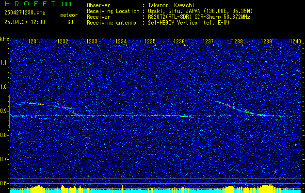
Task: Click the faint echo near 1236
Action: pyautogui.click(x=186, y=117)
